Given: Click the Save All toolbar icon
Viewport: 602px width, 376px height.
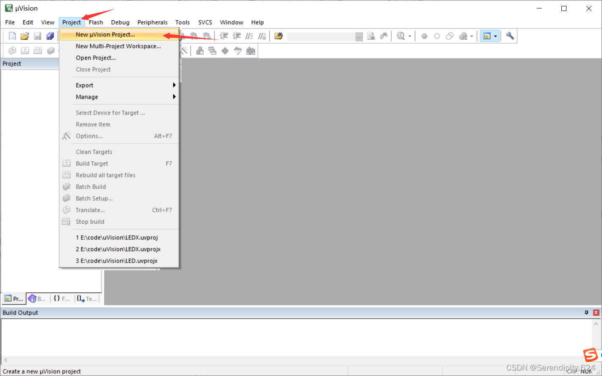Looking at the screenshot, I should click(50, 36).
